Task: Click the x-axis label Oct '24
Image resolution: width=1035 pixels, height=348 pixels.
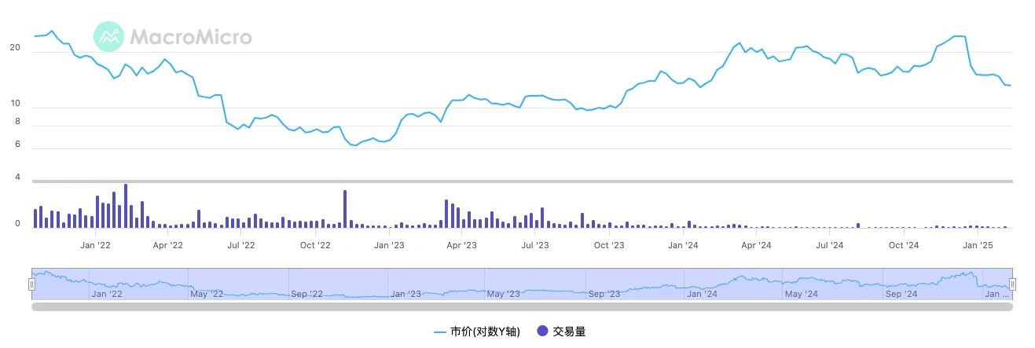Action: point(904,245)
